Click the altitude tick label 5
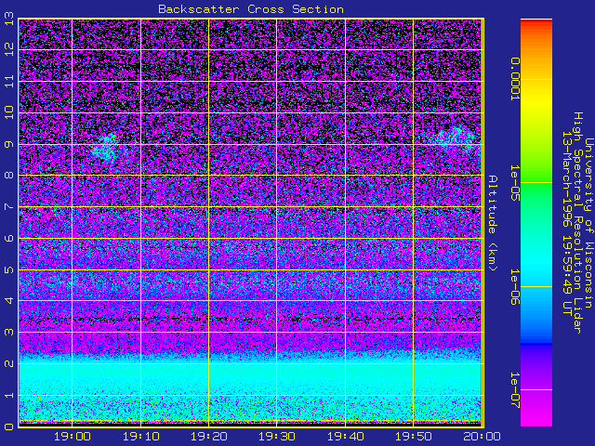 click(9, 269)
